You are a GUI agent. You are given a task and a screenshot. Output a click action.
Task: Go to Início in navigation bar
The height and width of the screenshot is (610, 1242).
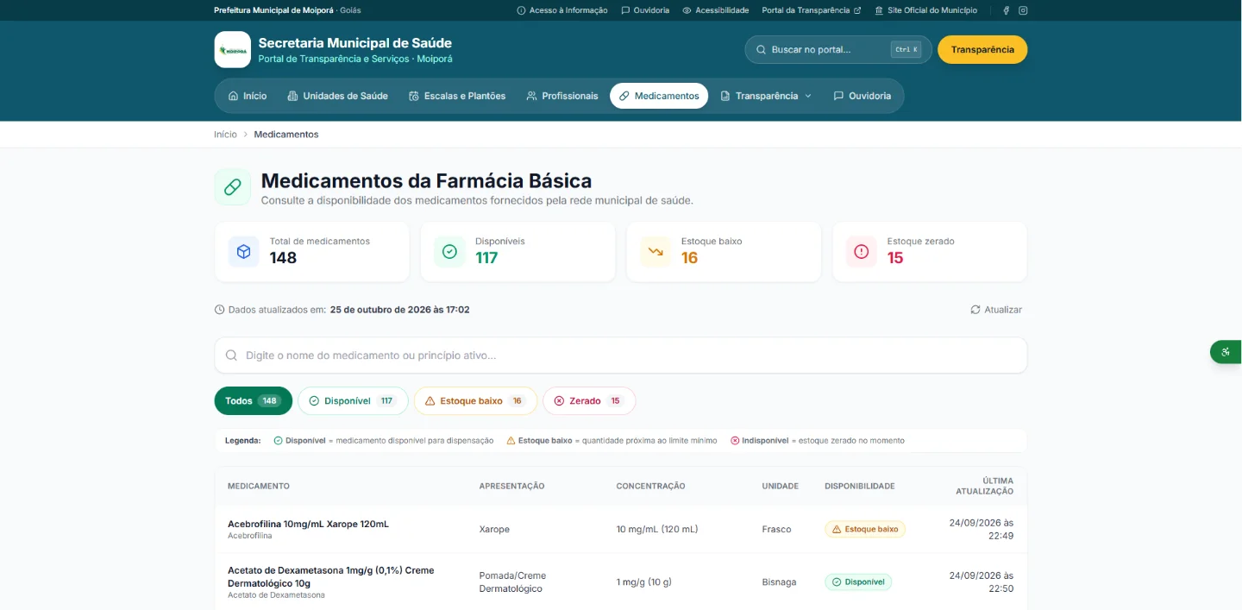(248, 96)
